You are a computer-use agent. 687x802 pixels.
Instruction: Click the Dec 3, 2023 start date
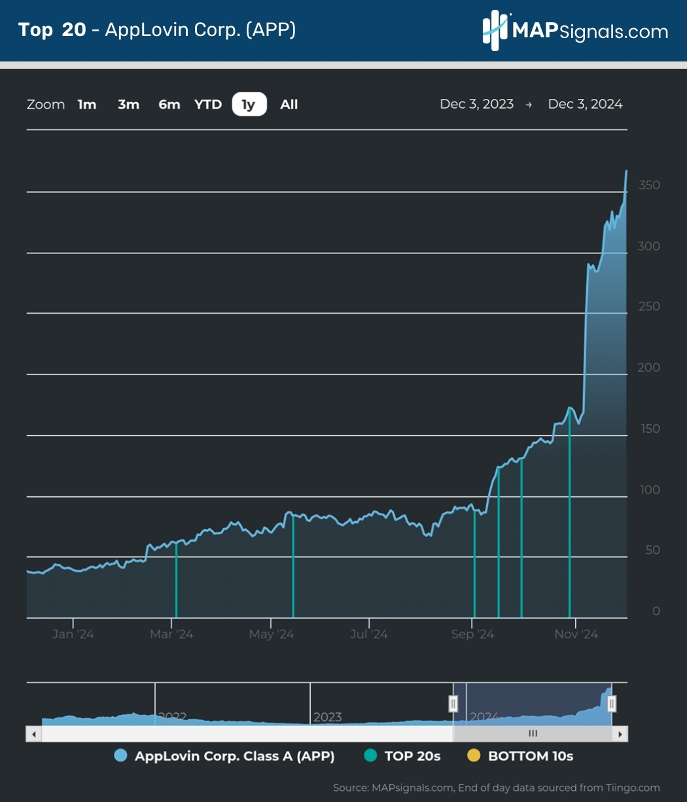(476, 104)
